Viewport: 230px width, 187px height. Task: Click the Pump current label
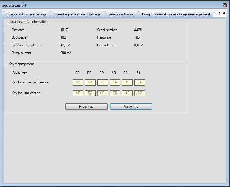point(21,53)
